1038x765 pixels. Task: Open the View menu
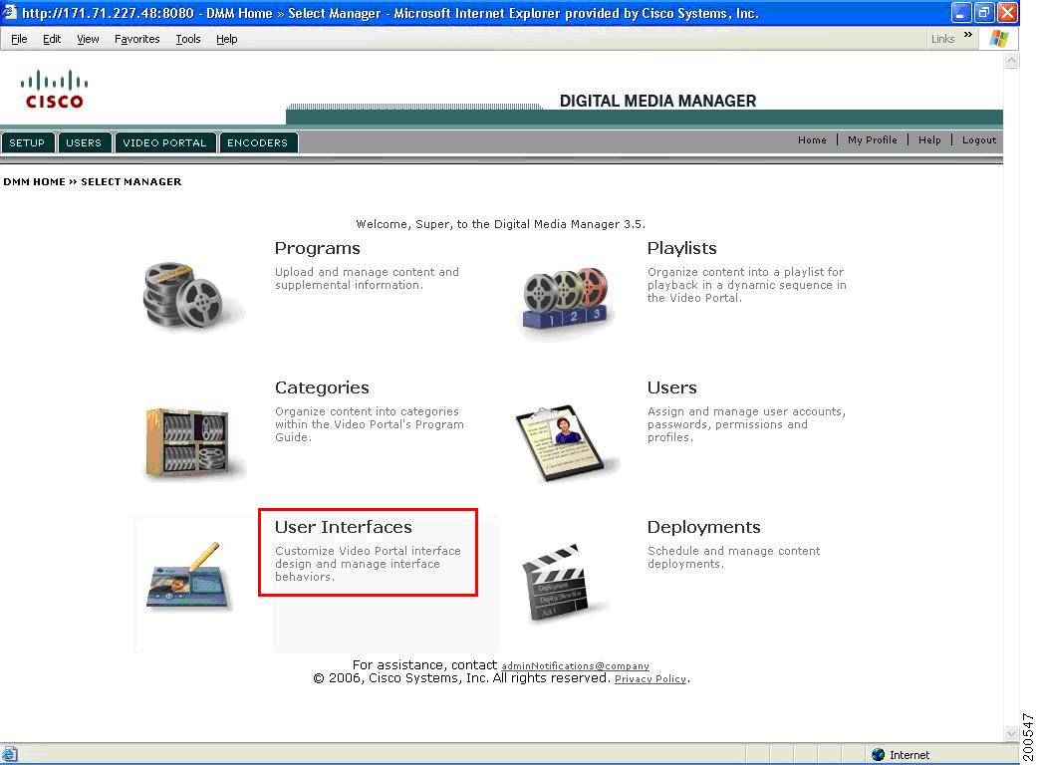tap(88, 39)
